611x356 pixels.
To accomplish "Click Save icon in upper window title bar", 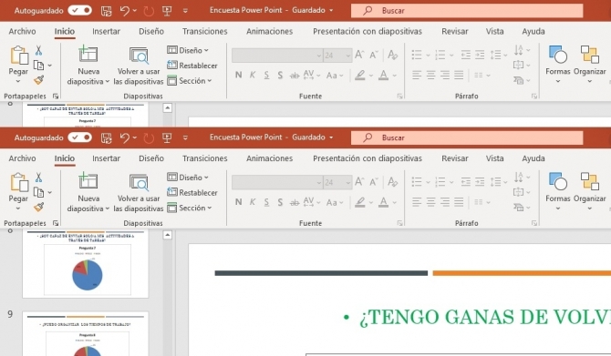I will 106,11.
